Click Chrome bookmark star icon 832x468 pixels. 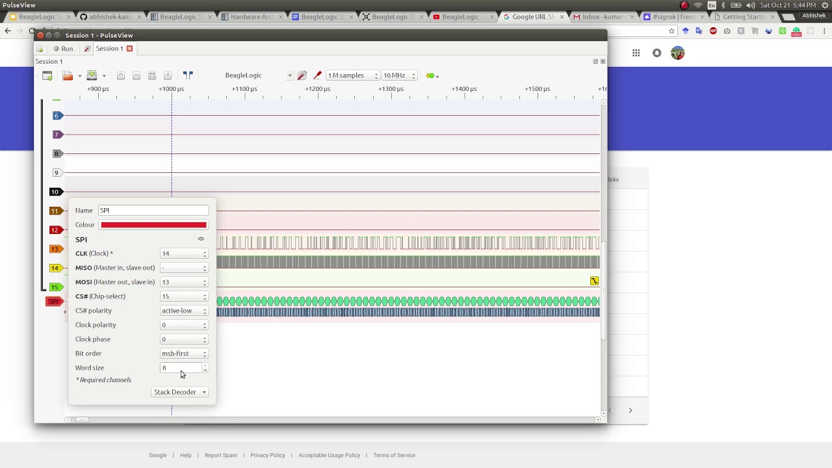671,31
